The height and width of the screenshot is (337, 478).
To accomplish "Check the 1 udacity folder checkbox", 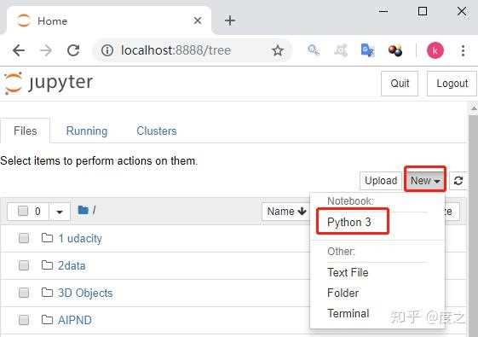I will [x=24, y=238].
